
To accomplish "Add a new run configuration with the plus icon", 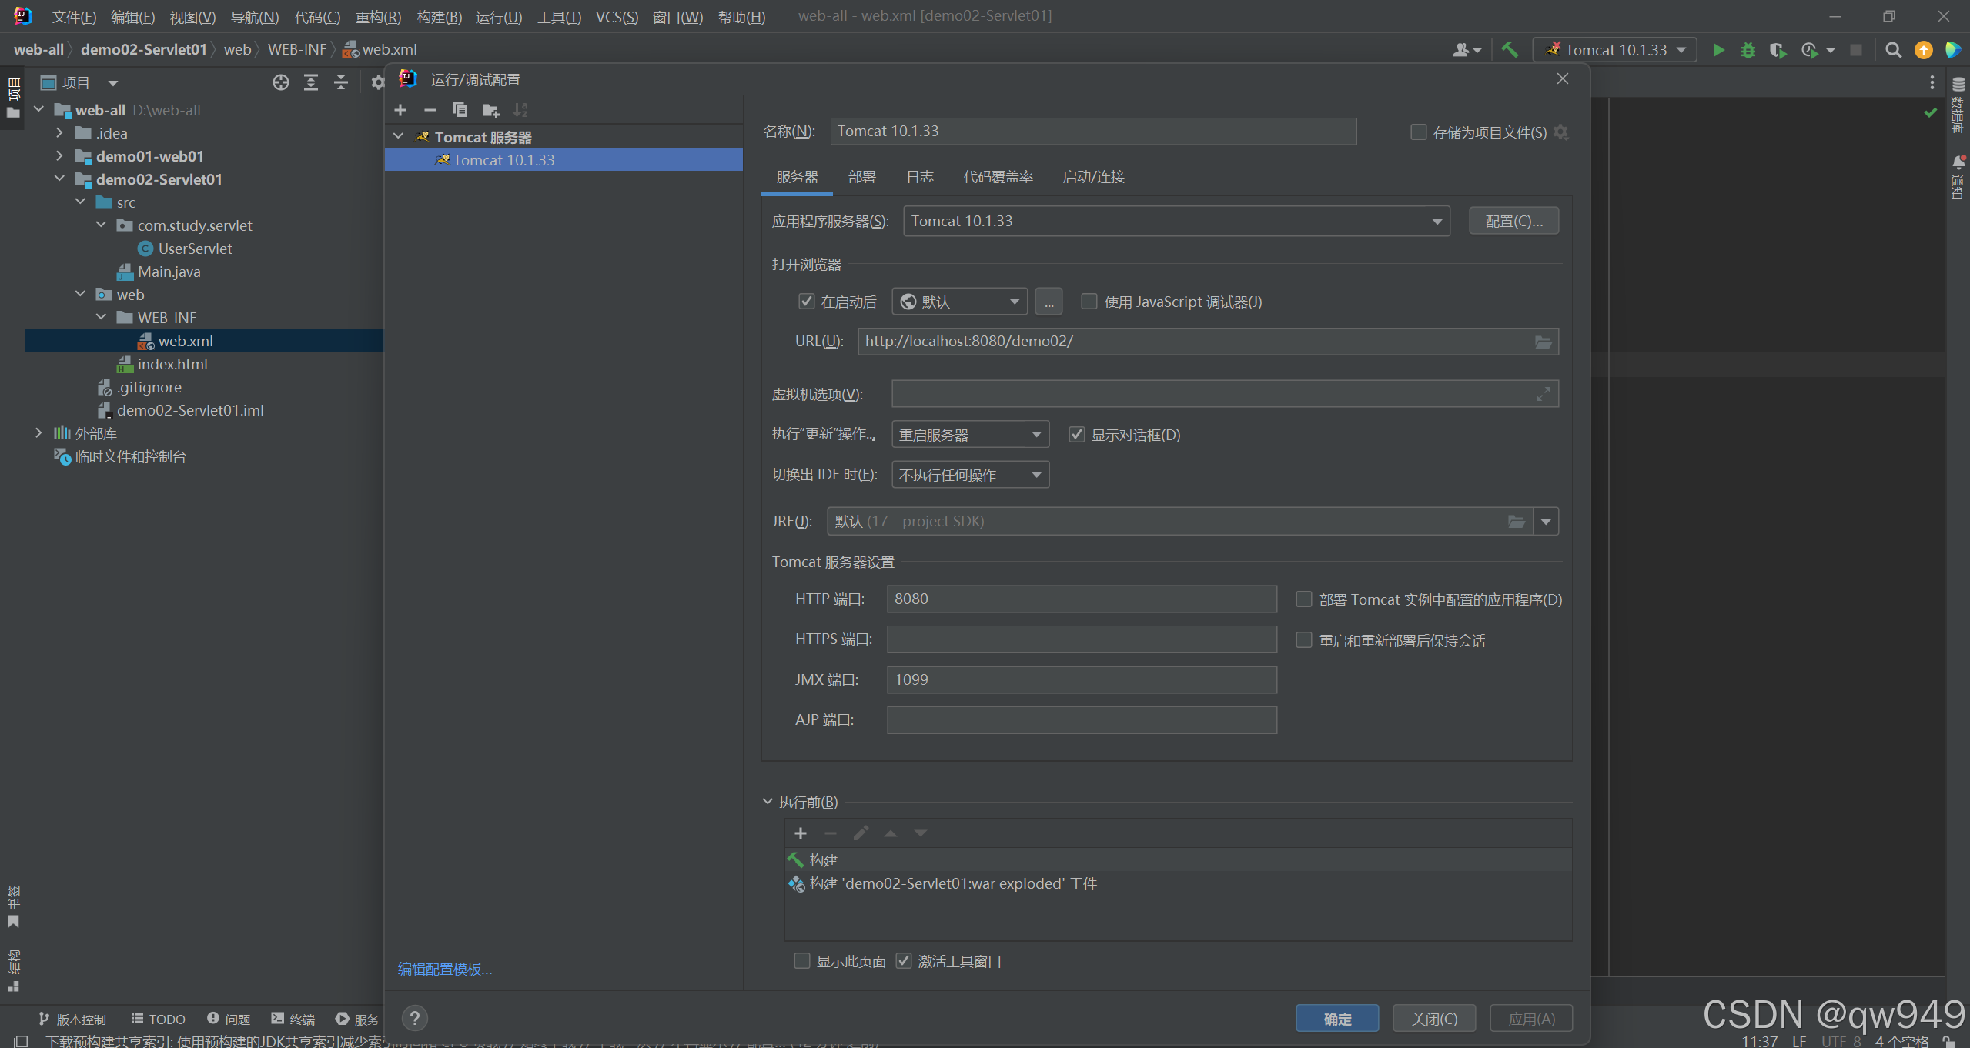I will (400, 110).
